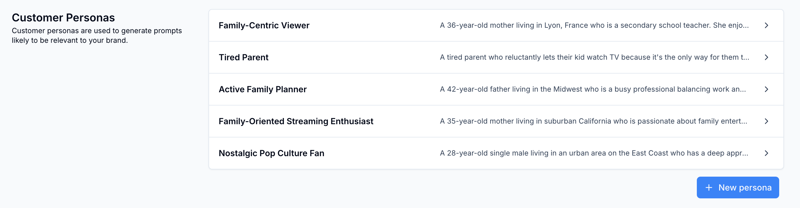This screenshot has height=208, width=800.
Task: Open the Nostalgic Pop Culture Fan title
Action: (271, 153)
